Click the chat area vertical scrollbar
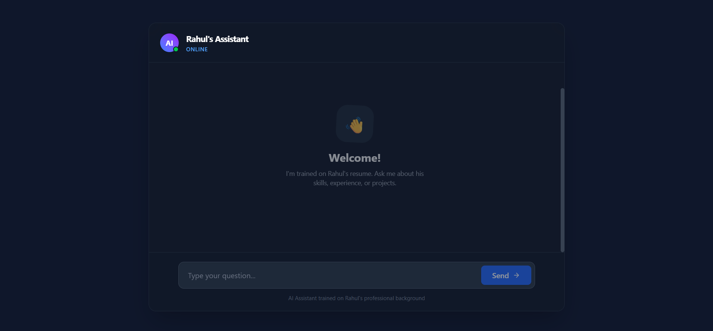Viewport: 713px width, 331px height. (562, 170)
